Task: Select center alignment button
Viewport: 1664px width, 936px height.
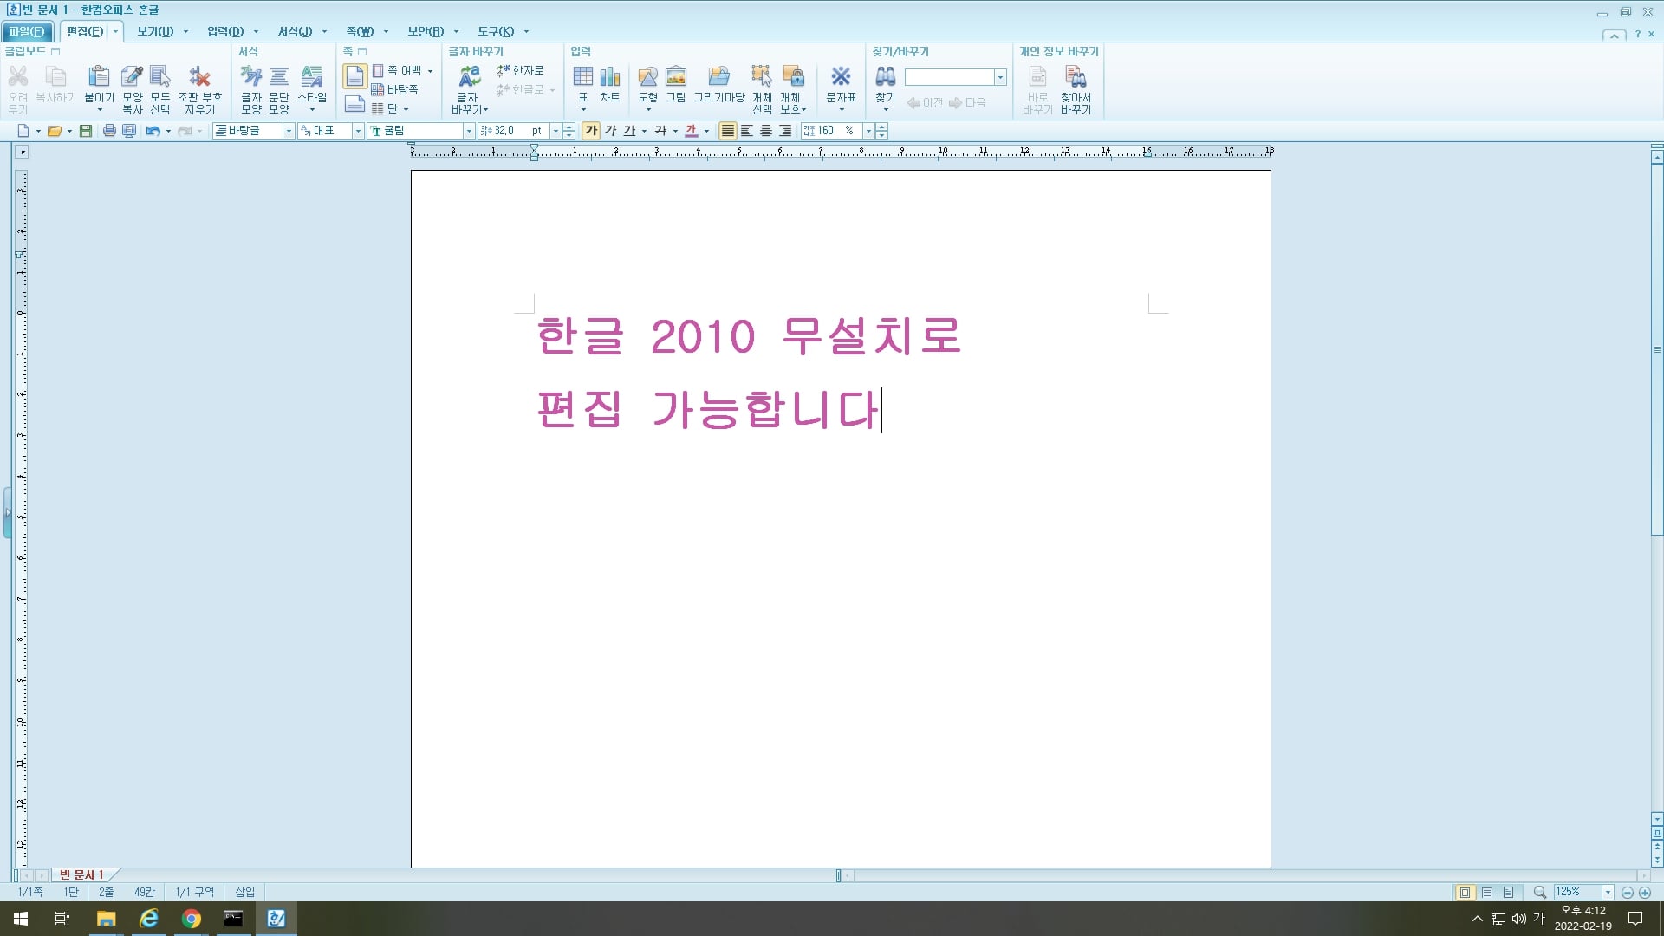Action: click(766, 131)
